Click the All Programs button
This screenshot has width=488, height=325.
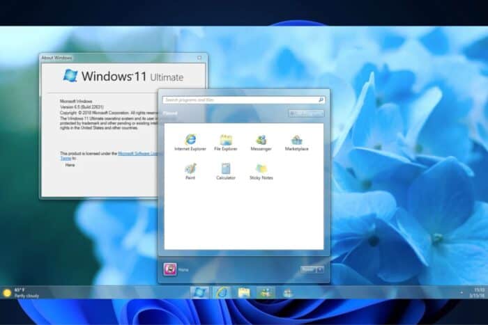[x=305, y=113]
